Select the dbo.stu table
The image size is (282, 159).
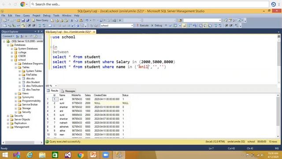point(30,79)
